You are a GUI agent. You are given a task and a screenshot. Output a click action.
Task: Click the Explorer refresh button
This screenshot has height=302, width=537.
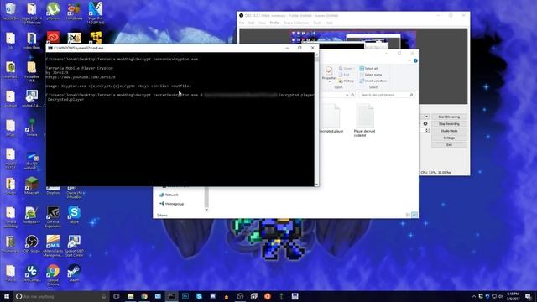pos(352,95)
